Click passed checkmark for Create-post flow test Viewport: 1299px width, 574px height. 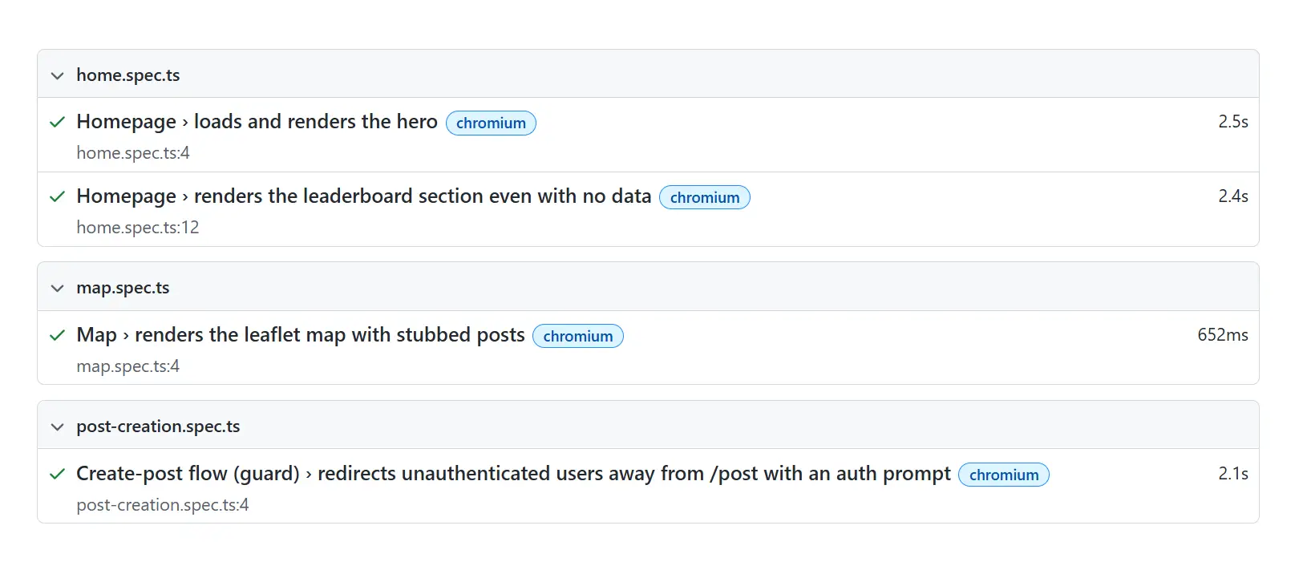coord(57,474)
